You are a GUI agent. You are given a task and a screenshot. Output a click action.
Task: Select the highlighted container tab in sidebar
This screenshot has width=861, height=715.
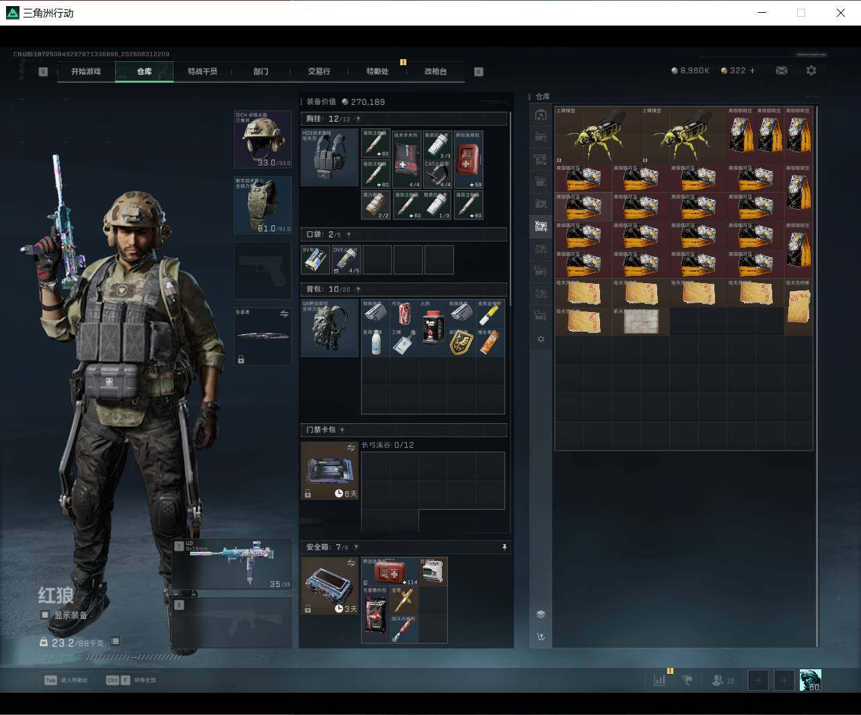pos(541,227)
